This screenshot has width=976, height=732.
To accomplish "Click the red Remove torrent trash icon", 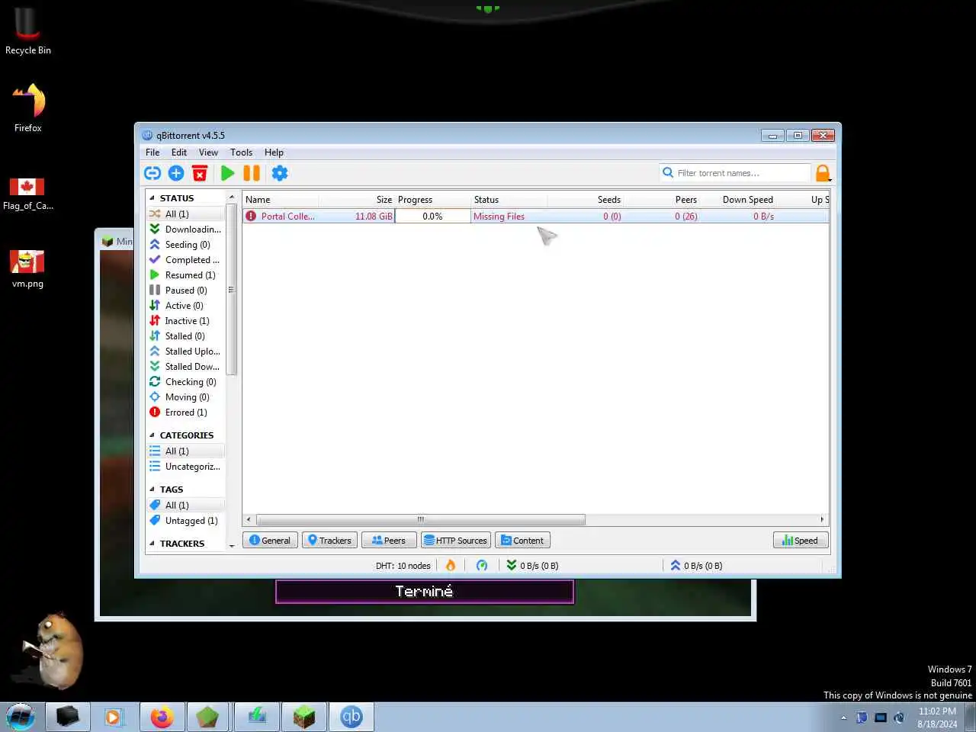I will [x=200, y=173].
